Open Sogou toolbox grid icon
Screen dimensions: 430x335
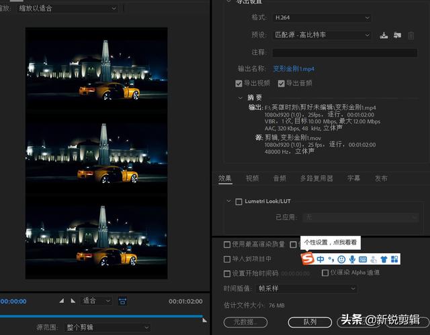point(394,259)
